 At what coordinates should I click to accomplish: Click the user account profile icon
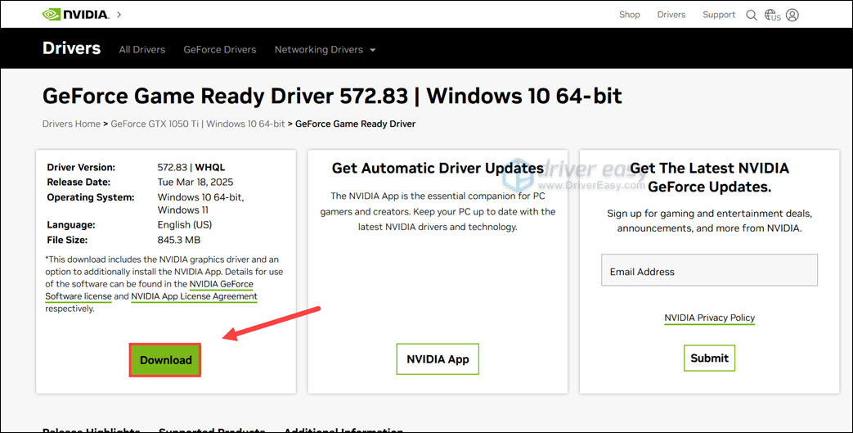(x=792, y=15)
